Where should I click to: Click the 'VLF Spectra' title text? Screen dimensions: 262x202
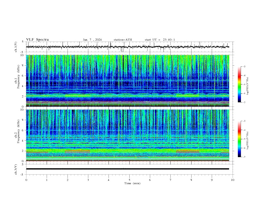click(x=37, y=40)
